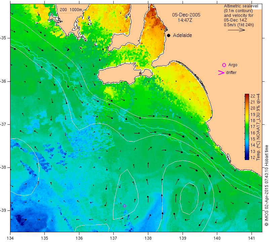This screenshot has width=269, height=242.
Task: Click the longitude axis label 137
Action: (113, 238)
